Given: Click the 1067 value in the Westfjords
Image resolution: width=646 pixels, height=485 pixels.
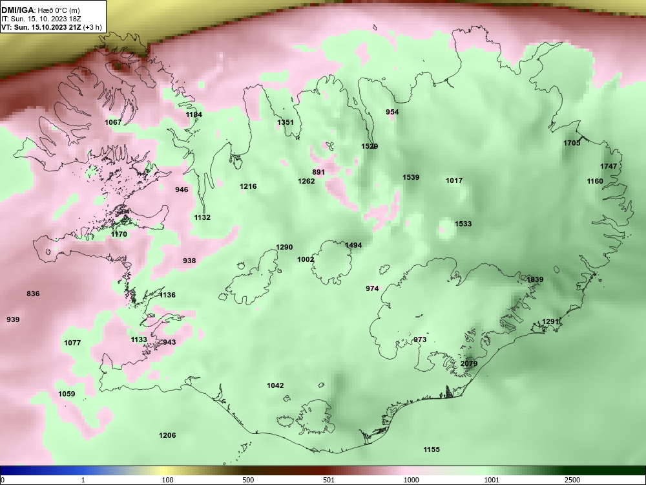Looking at the screenshot, I should [113, 122].
